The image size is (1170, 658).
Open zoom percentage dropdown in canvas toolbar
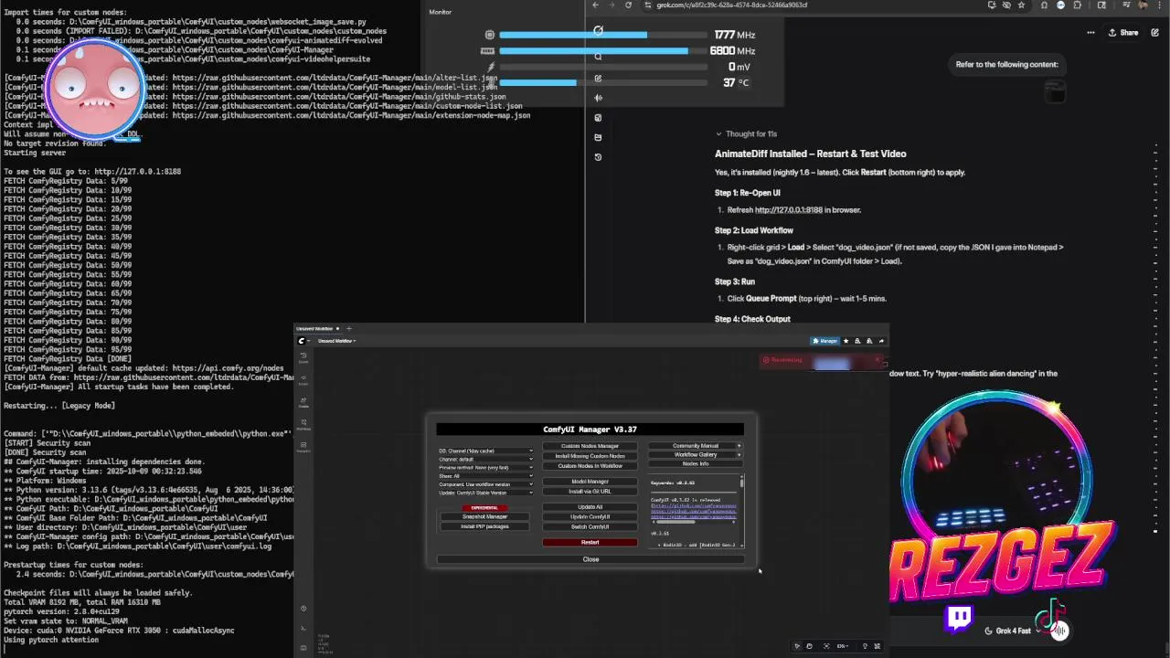(843, 646)
